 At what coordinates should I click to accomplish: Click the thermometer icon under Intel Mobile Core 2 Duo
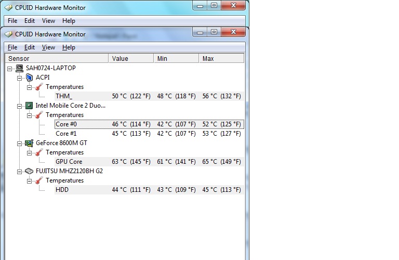tap(39, 115)
